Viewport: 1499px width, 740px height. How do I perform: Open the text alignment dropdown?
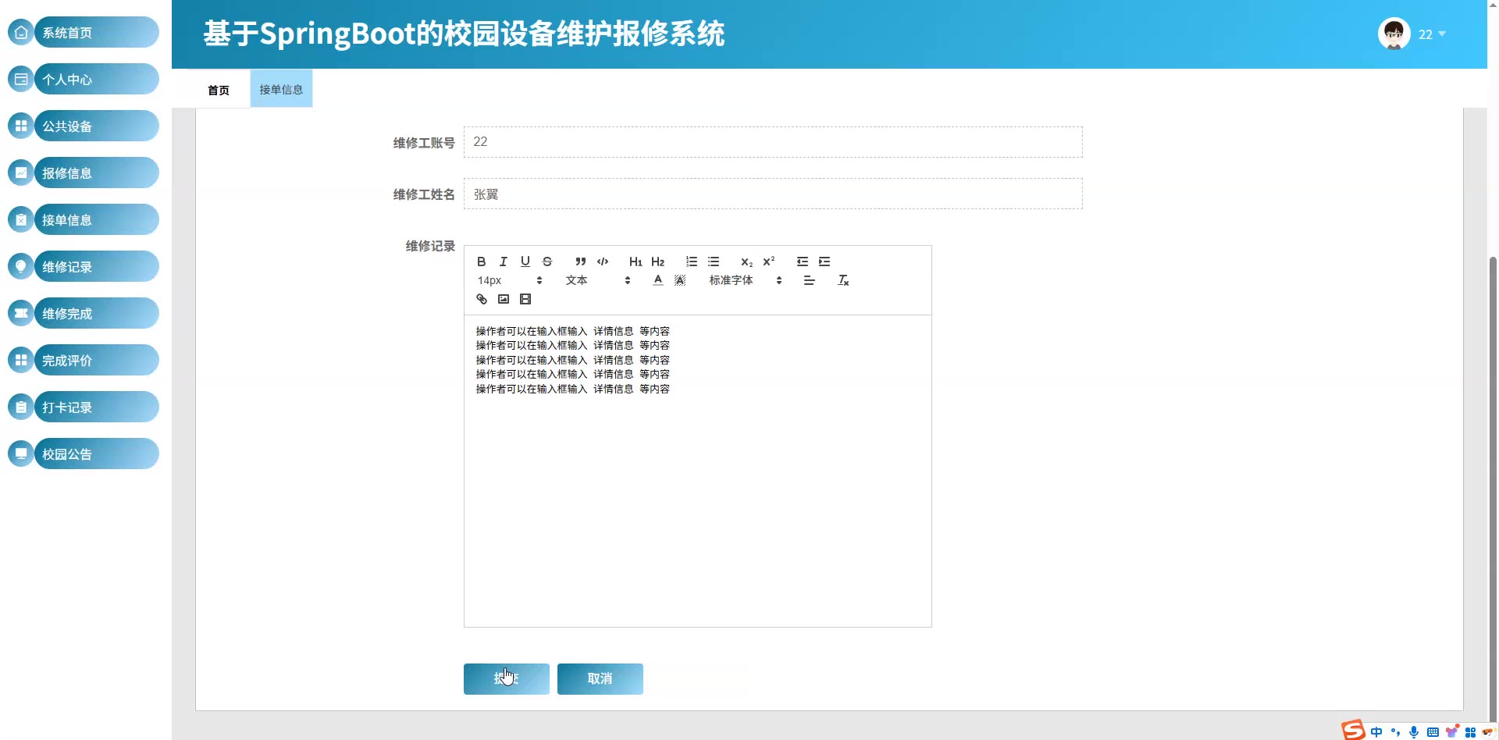click(810, 280)
